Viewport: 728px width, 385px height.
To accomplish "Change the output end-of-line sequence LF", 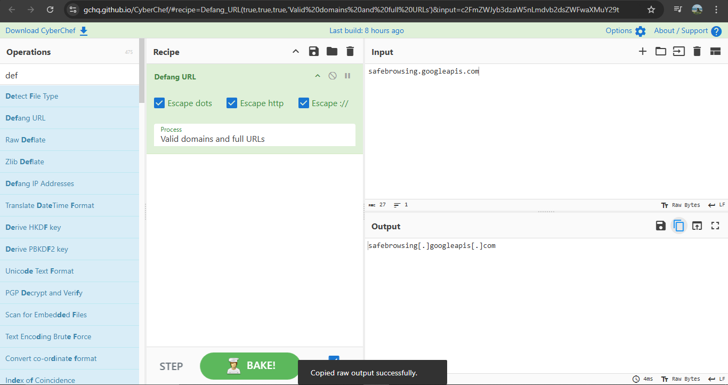I will [717, 379].
